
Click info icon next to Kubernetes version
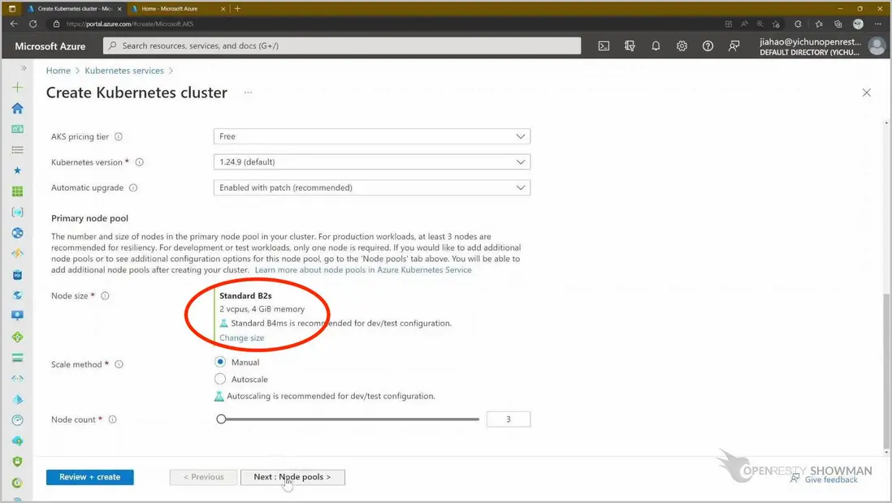click(x=140, y=162)
